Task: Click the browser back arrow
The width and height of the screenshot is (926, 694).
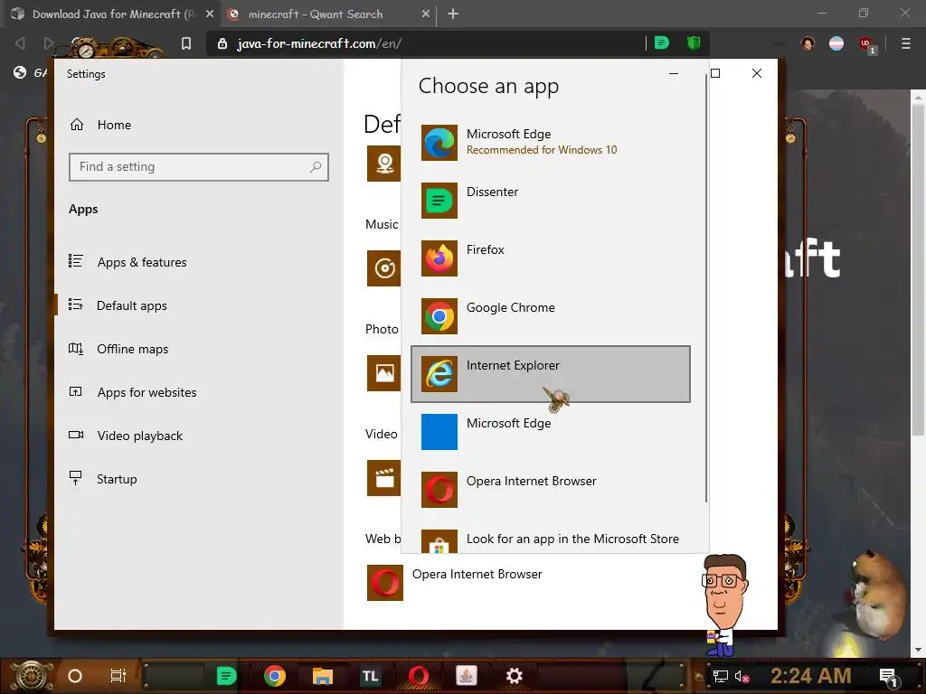Action: pyautogui.click(x=20, y=43)
